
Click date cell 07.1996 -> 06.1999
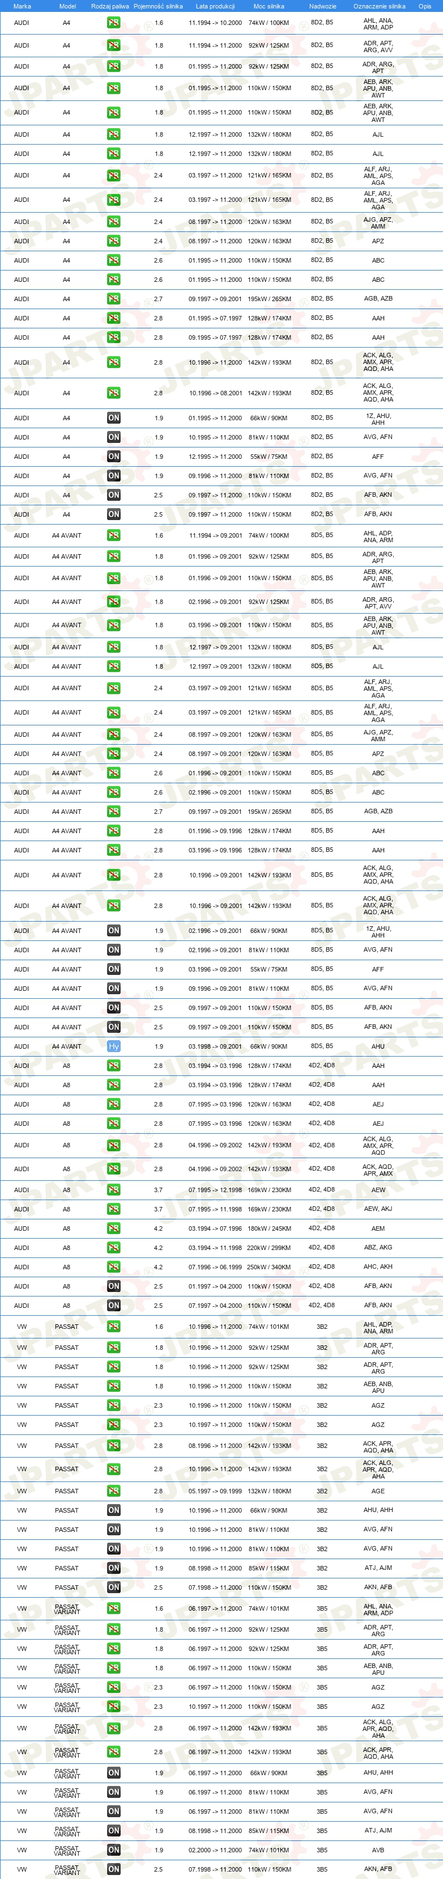215,1267
